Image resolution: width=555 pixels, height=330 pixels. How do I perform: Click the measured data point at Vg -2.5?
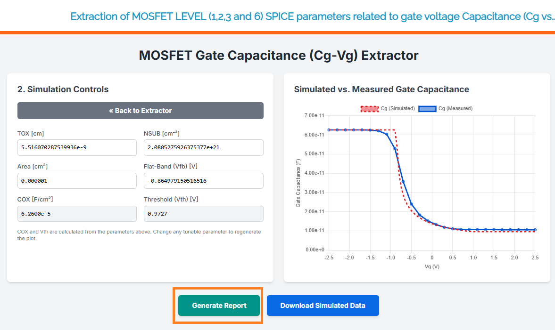[x=329, y=130]
